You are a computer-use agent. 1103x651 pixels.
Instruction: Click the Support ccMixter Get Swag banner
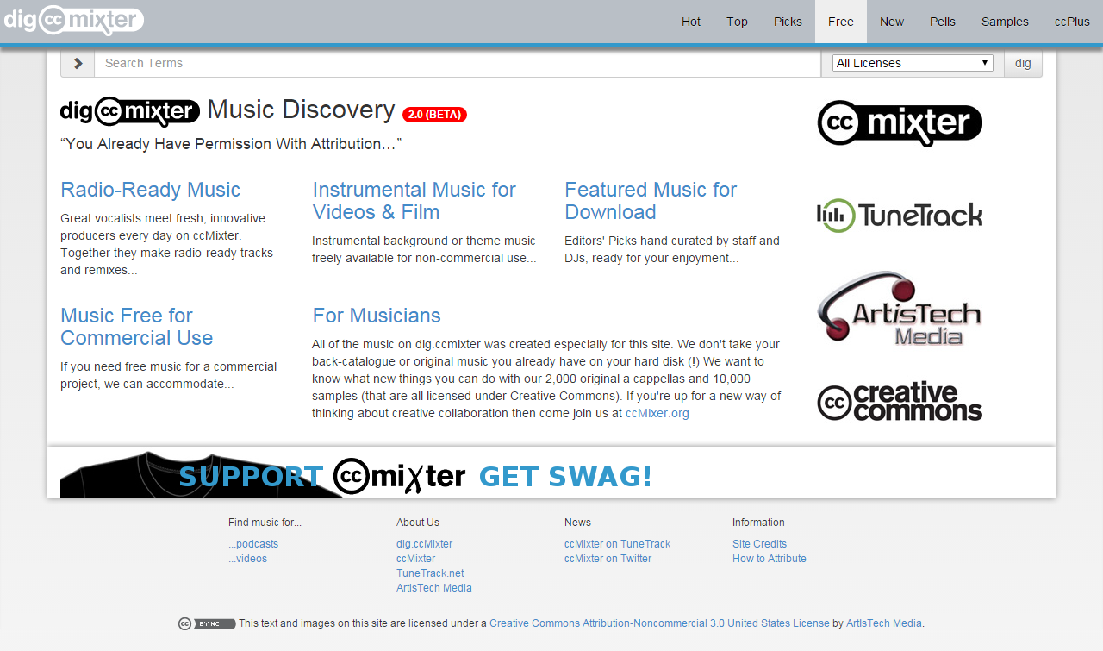[551, 473]
